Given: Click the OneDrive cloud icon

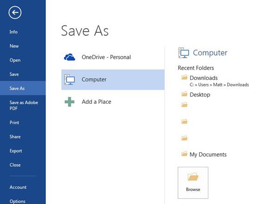Looking at the screenshot, I should (x=69, y=57).
